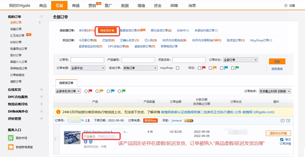Select the green flag radio button
Screen dimensions: 305x157
point(119,91)
